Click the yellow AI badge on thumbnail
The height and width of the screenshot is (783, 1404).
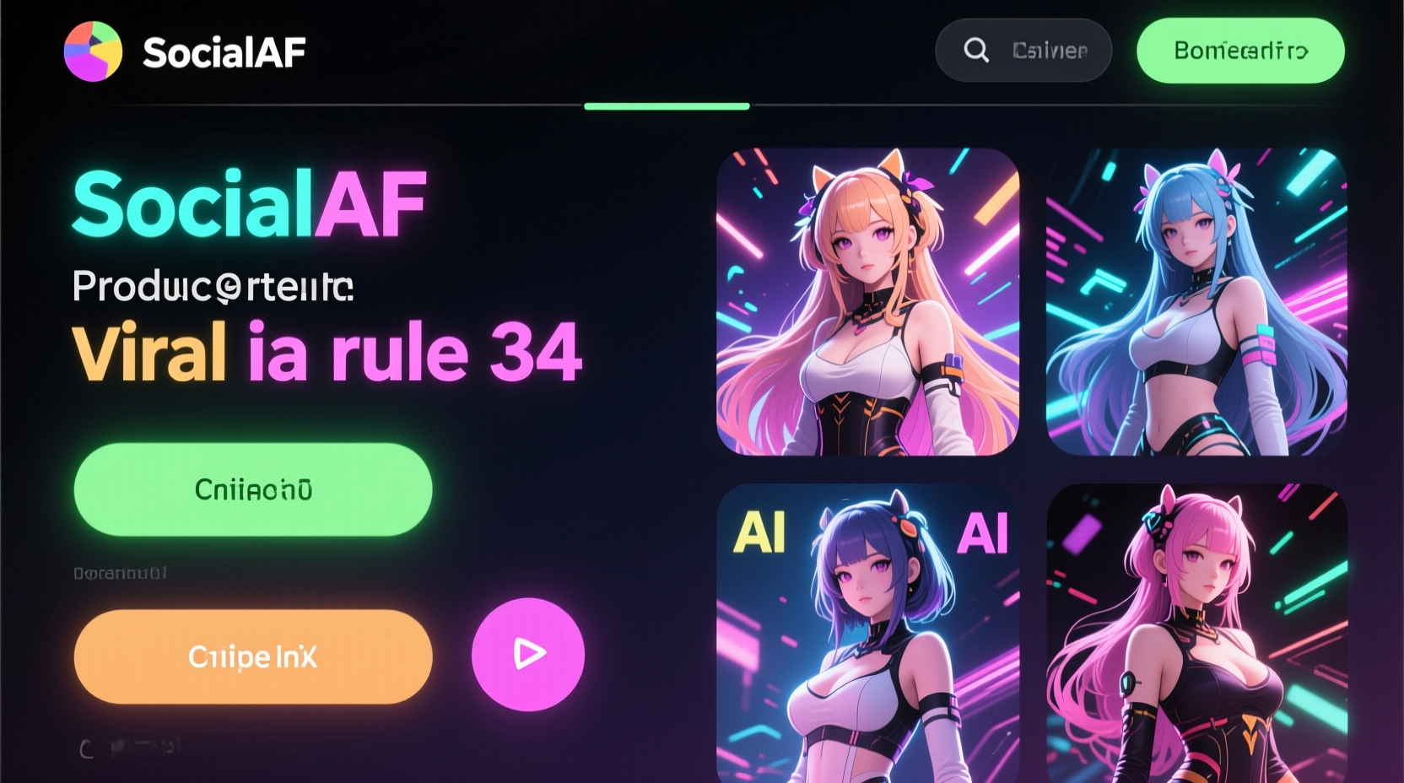click(x=759, y=533)
